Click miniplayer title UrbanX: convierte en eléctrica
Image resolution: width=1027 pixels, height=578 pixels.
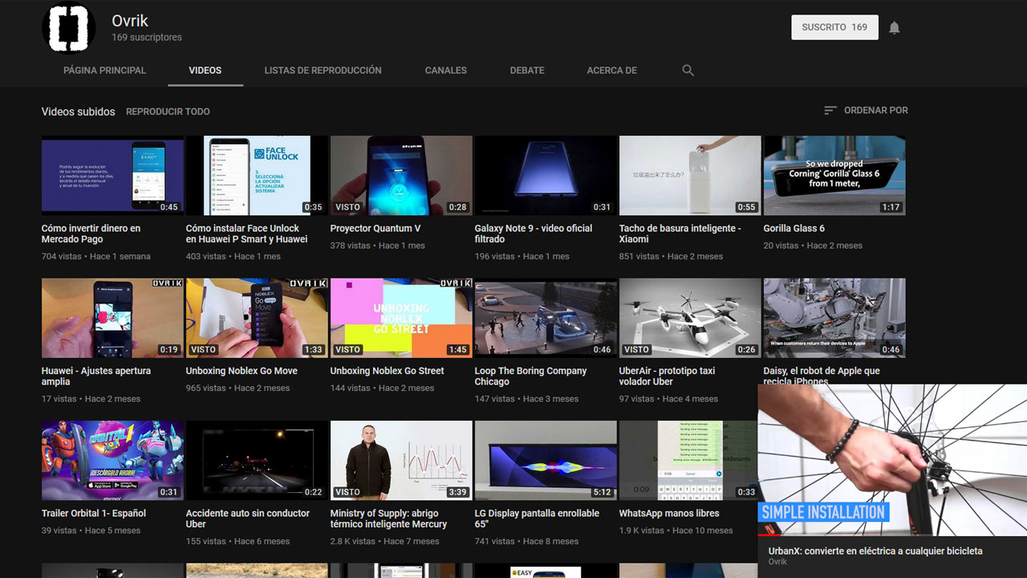tap(875, 551)
